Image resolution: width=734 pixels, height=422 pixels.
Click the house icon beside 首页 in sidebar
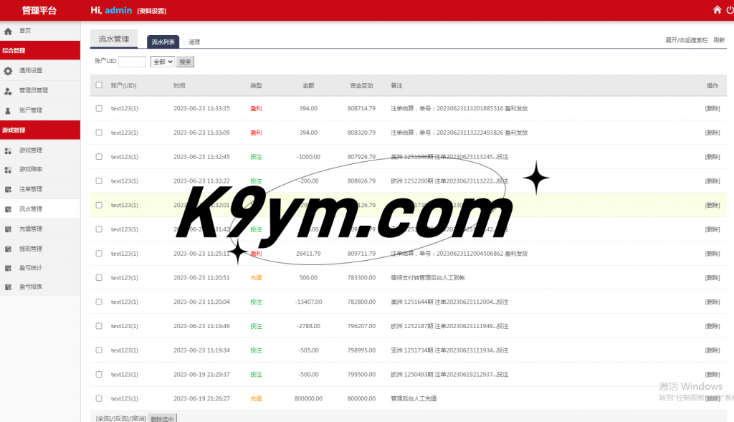point(8,32)
